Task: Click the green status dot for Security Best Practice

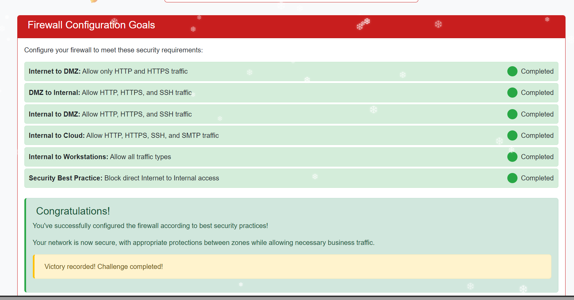Action: pos(512,178)
